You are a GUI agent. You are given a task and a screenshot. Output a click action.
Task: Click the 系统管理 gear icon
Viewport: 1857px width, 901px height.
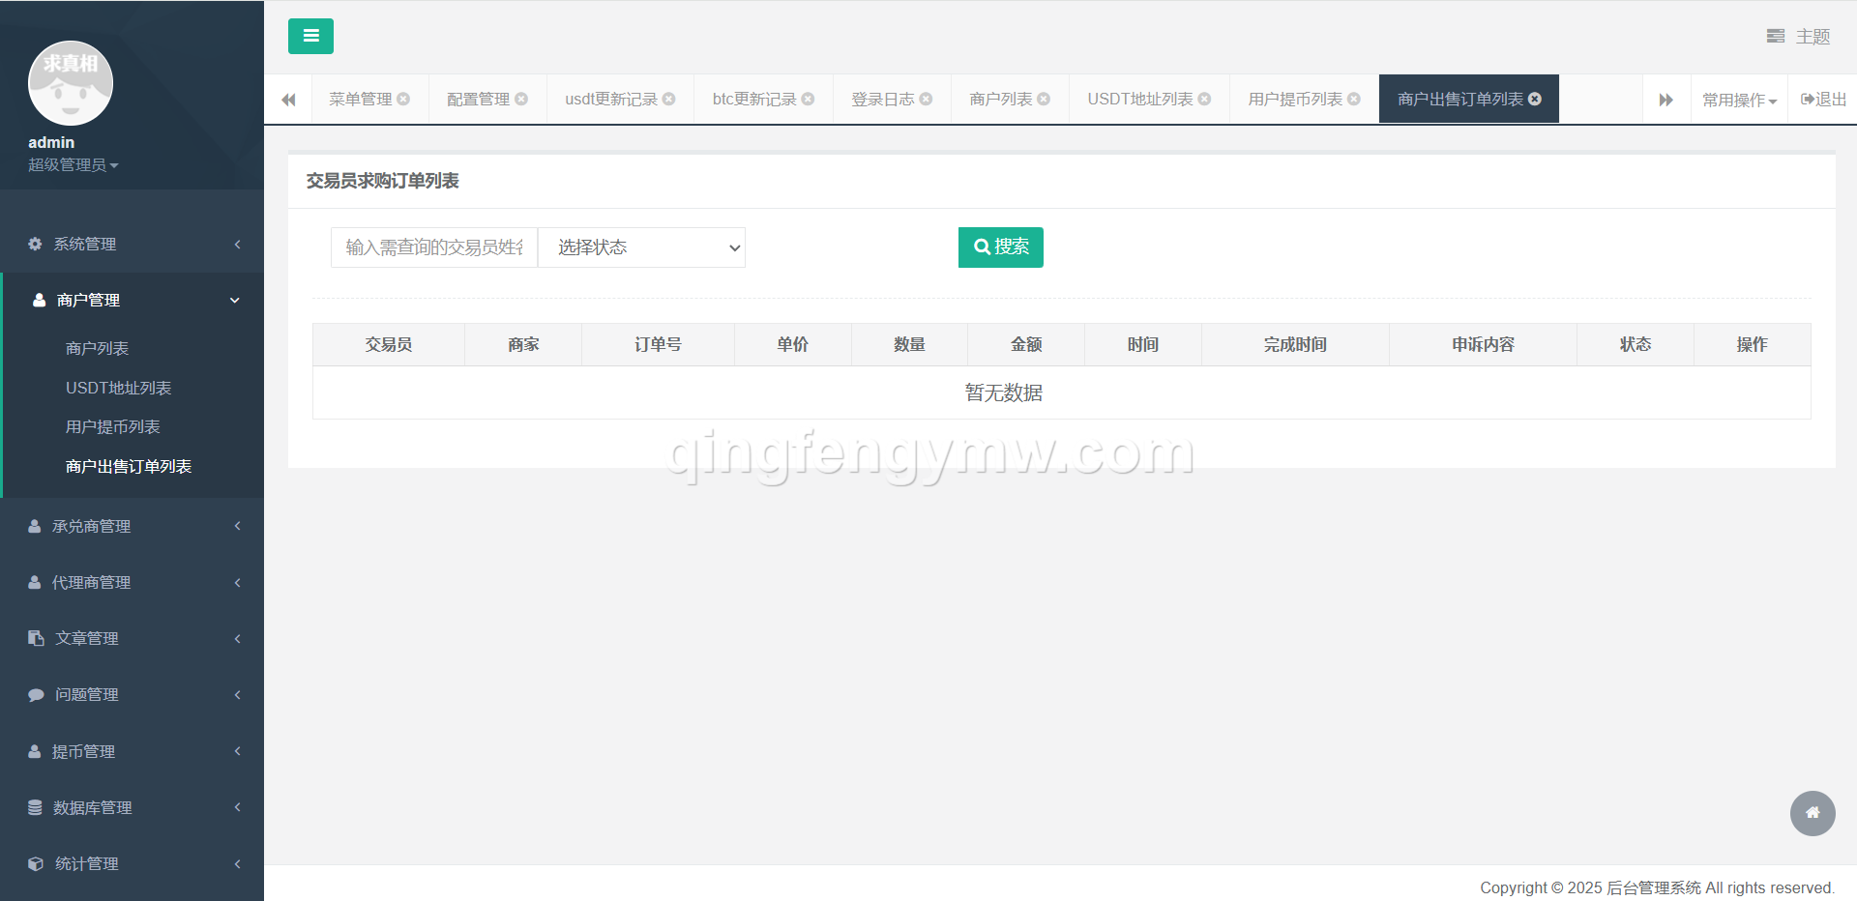[x=35, y=244]
